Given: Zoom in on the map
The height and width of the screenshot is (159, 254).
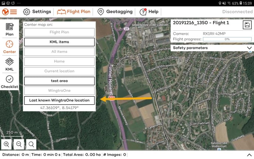Looking at the screenshot, I should (x=7, y=144).
